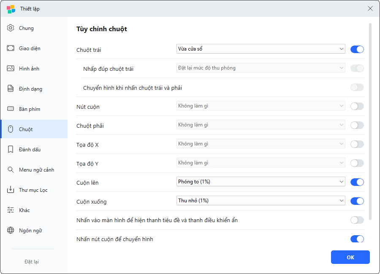The height and width of the screenshot is (274, 380).
Task: Open the Menu ngữ cảnh magnifier icon
Action: coord(11,170)
